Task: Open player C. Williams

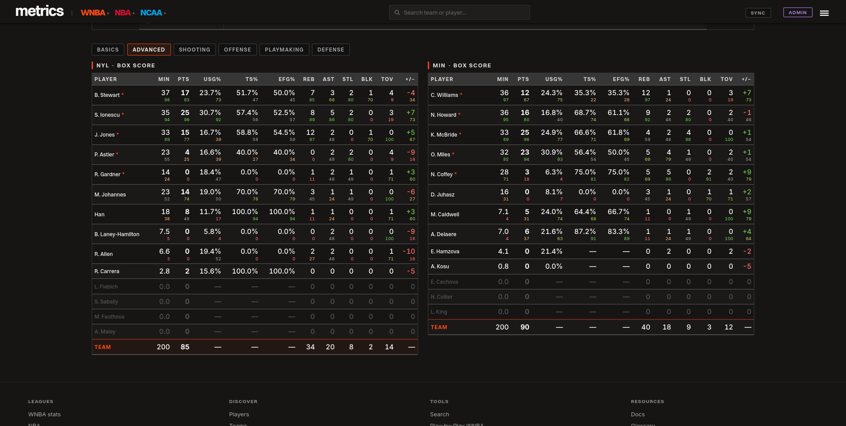Action: [445, 95]
